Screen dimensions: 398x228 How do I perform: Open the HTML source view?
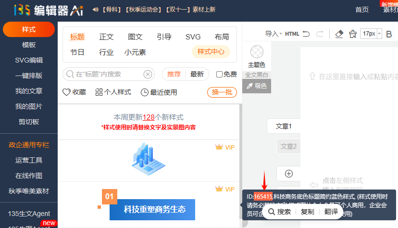292,34
